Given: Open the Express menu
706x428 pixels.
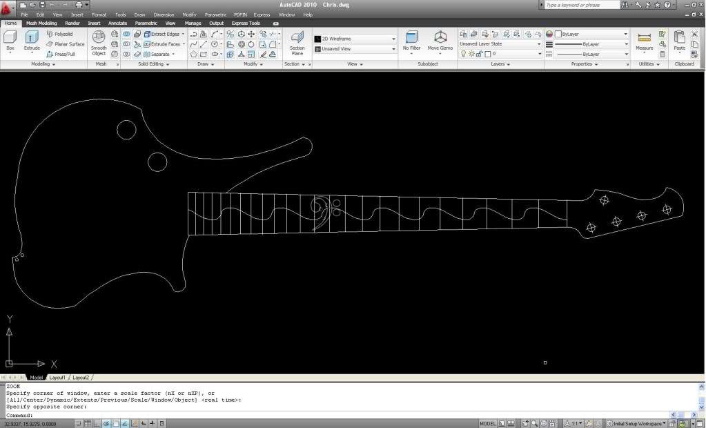Looking at the screenshot, I should (x=262, y=15).
